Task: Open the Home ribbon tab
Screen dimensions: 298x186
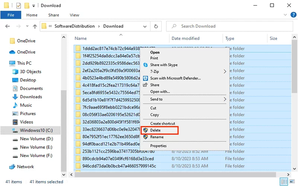Action: [32, 15]
